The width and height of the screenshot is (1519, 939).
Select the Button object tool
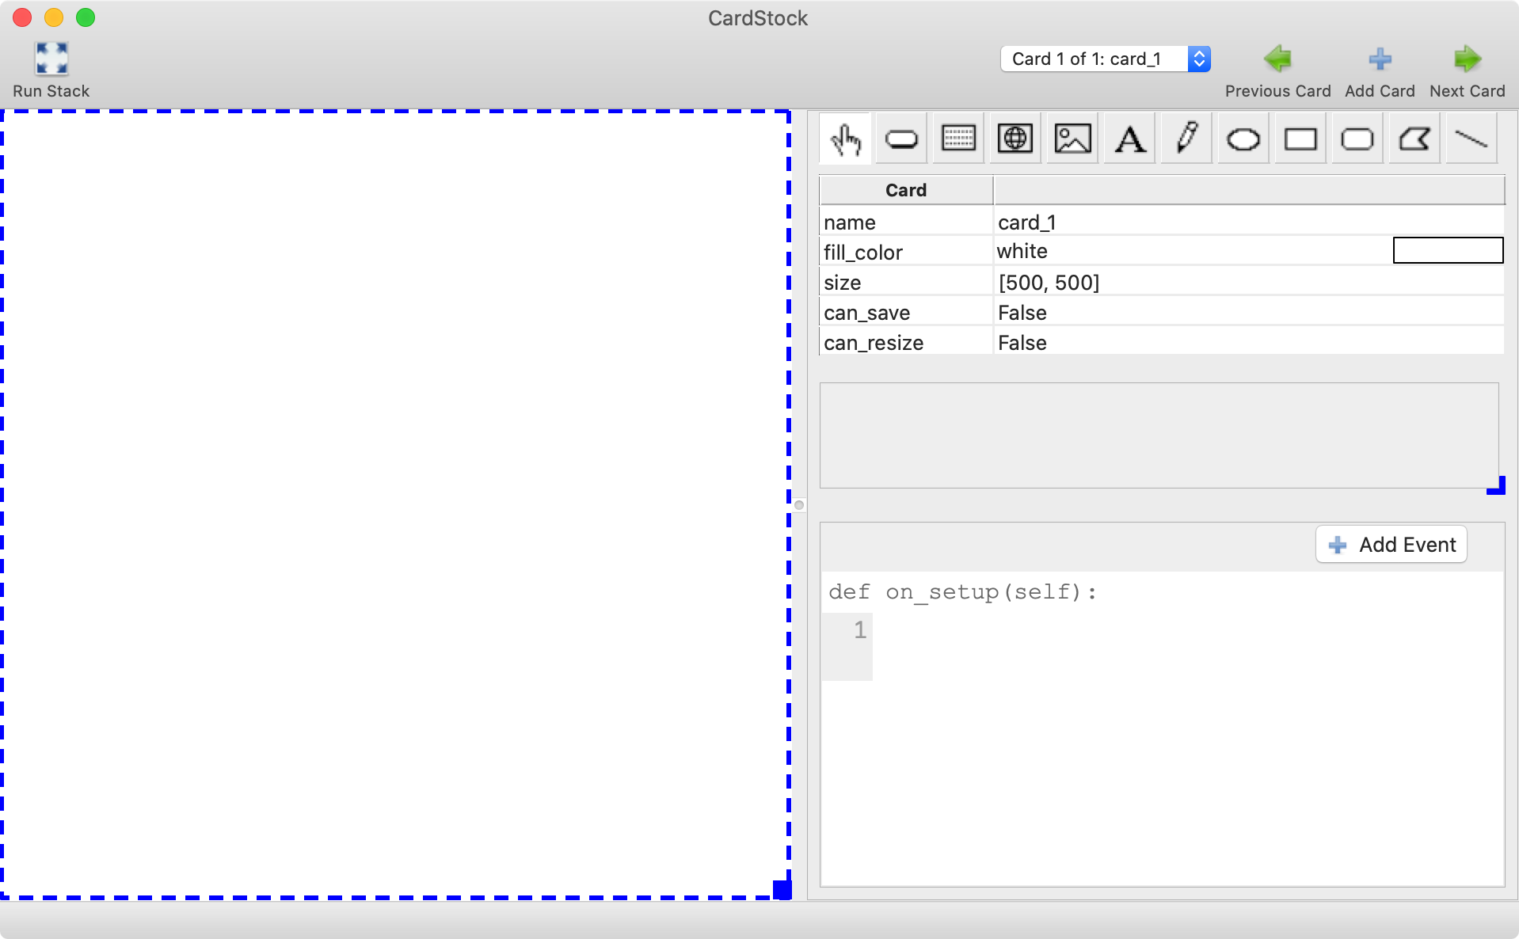(901, 139)
